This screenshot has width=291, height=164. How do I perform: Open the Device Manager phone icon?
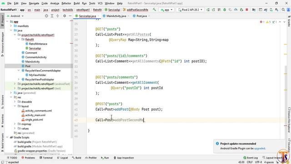(x=271, y=10)
